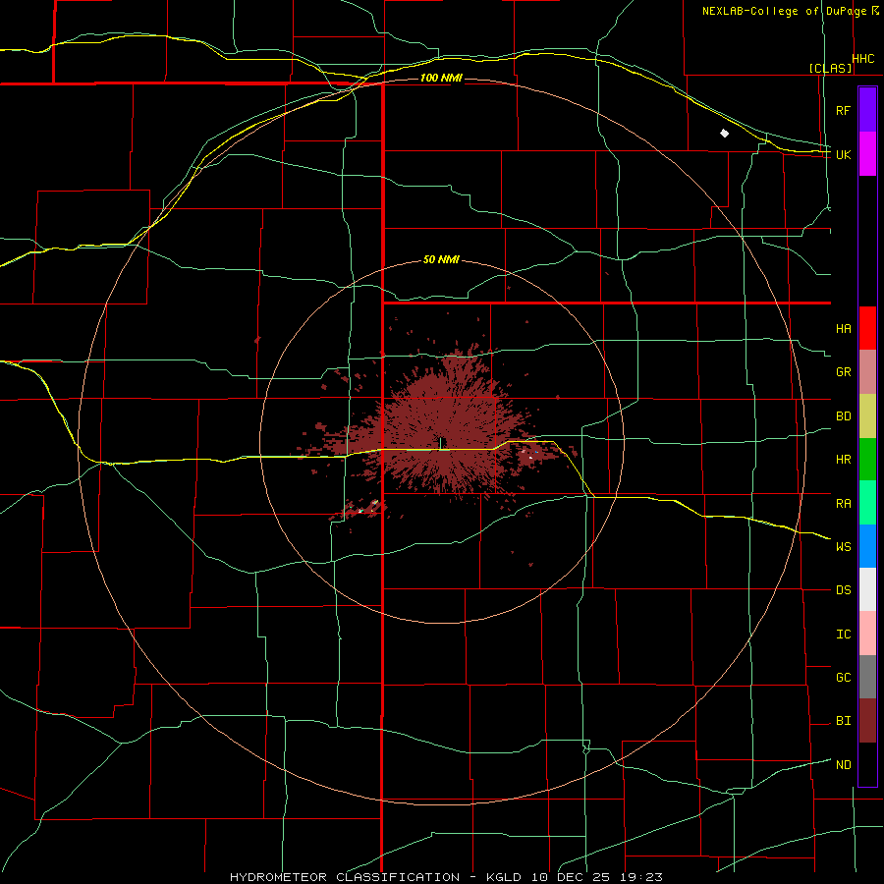The image size is (884, 884).
Task: Click the GR pink-salmon color swatch
Action: (x=867, y=372)
